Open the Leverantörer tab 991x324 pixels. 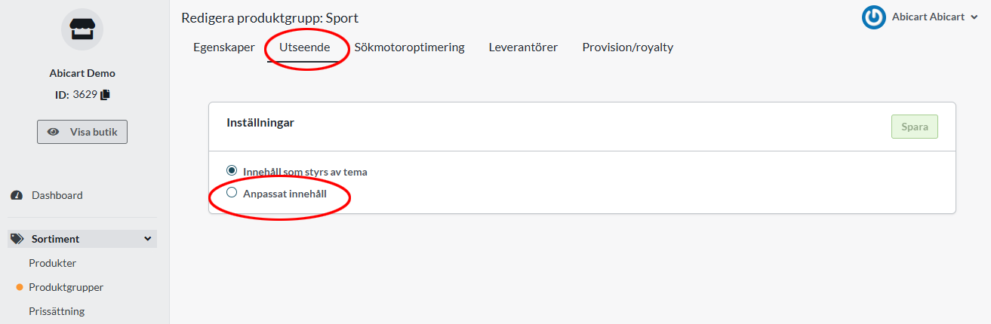click(x=523, y=47)
